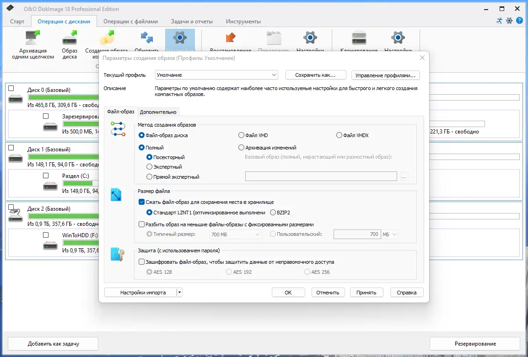Click the password protection key icon
Image resolution: width=528 pixels, height=357 pixels.
(117, 254)
